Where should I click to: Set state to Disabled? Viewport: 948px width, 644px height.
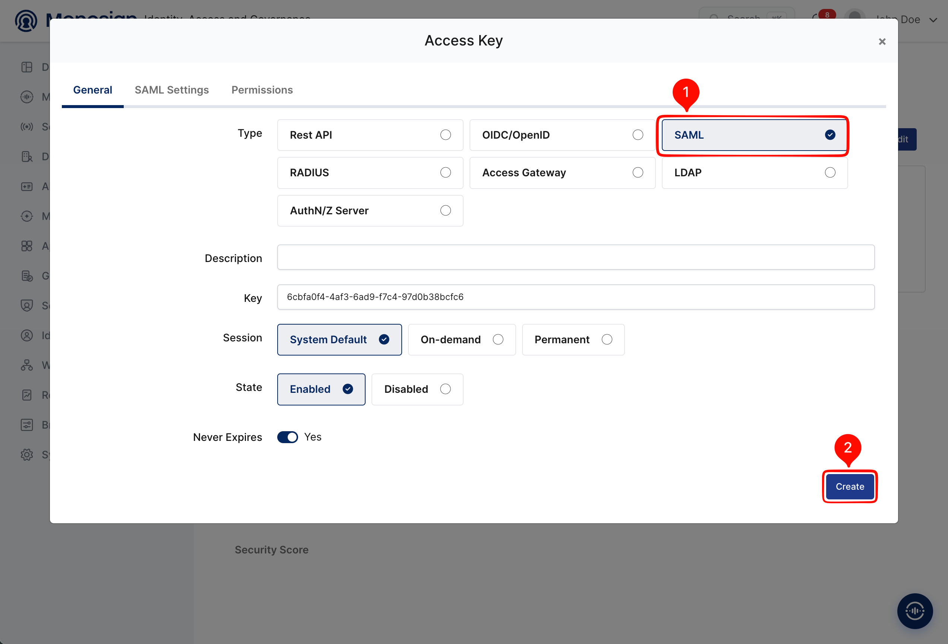pyautogui.click(x=417, y=389)
